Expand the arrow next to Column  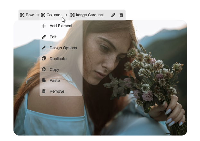pos(66,15)
